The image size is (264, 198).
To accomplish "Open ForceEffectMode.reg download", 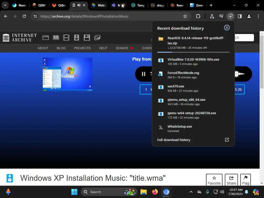I will click(193, 75).
